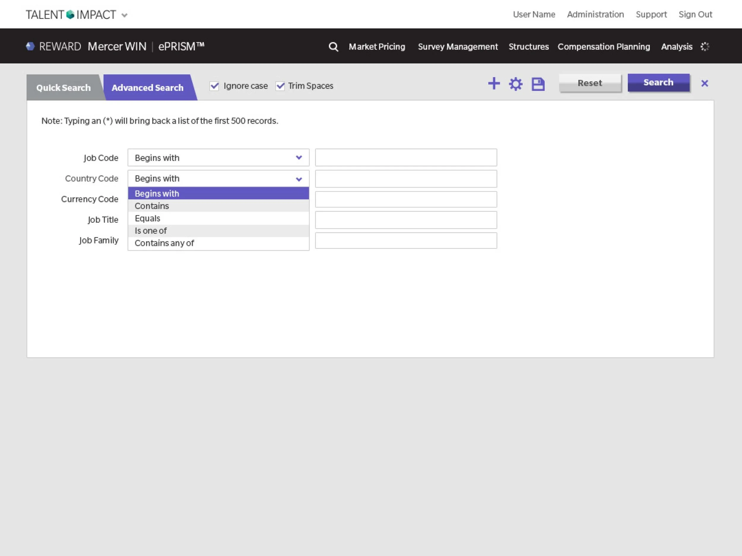
Task: Select 'Equals' option in dropdown list
Action: pos(218,218)
